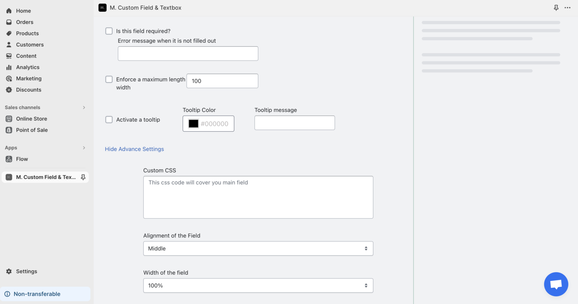Viewport: 578px width, 304px height.
Task: Check 'Is this field required?' box
Action: coord(109,31)
